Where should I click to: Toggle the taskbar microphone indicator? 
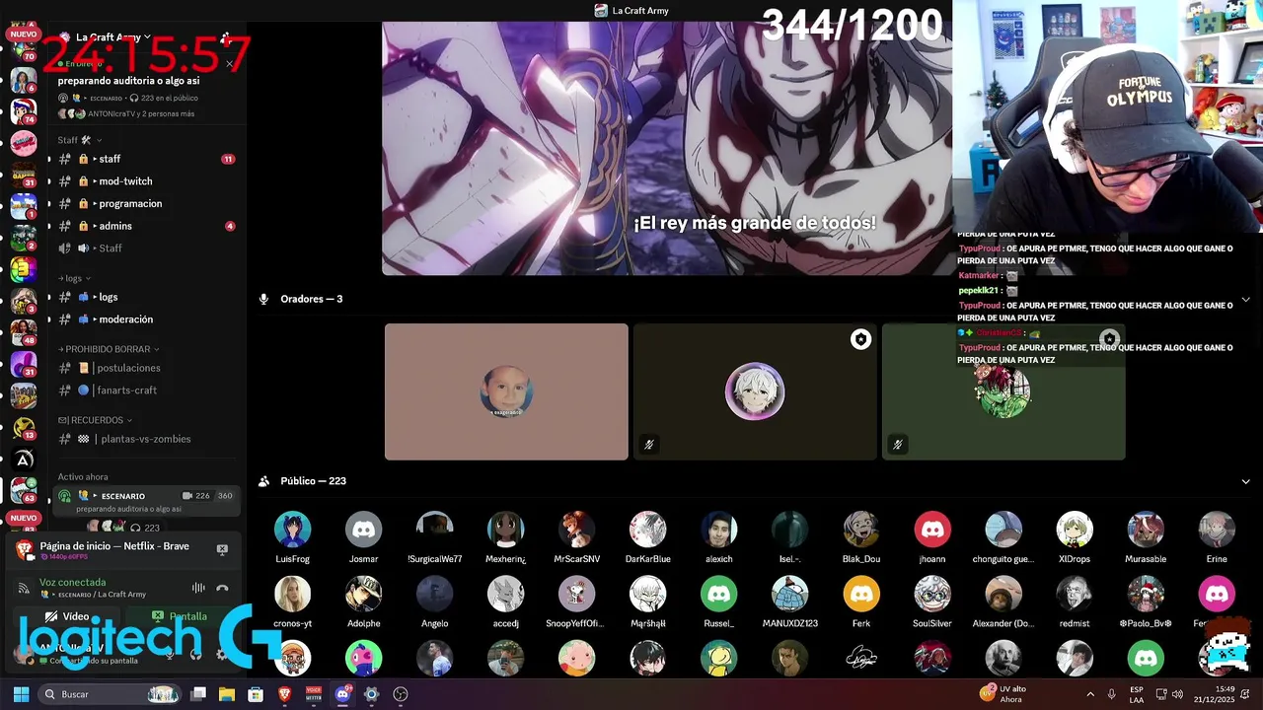(1111, 694)
